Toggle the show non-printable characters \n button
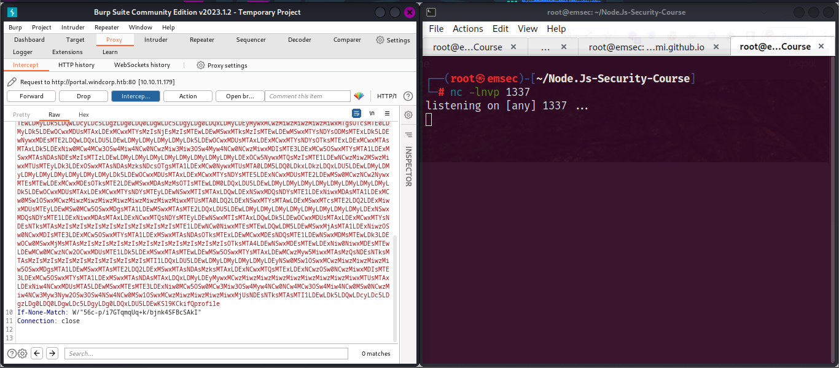Image resolution: width=839 pixels, height=368 pixels. click(x=372, y=114)
